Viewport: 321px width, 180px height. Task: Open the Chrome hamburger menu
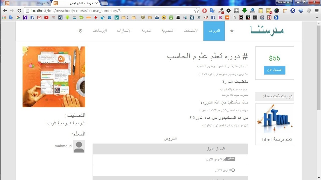tap(316, 11)
